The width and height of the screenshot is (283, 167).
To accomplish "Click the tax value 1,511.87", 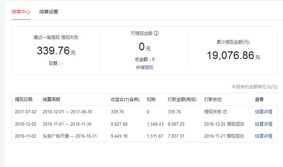I will [155, 136].
